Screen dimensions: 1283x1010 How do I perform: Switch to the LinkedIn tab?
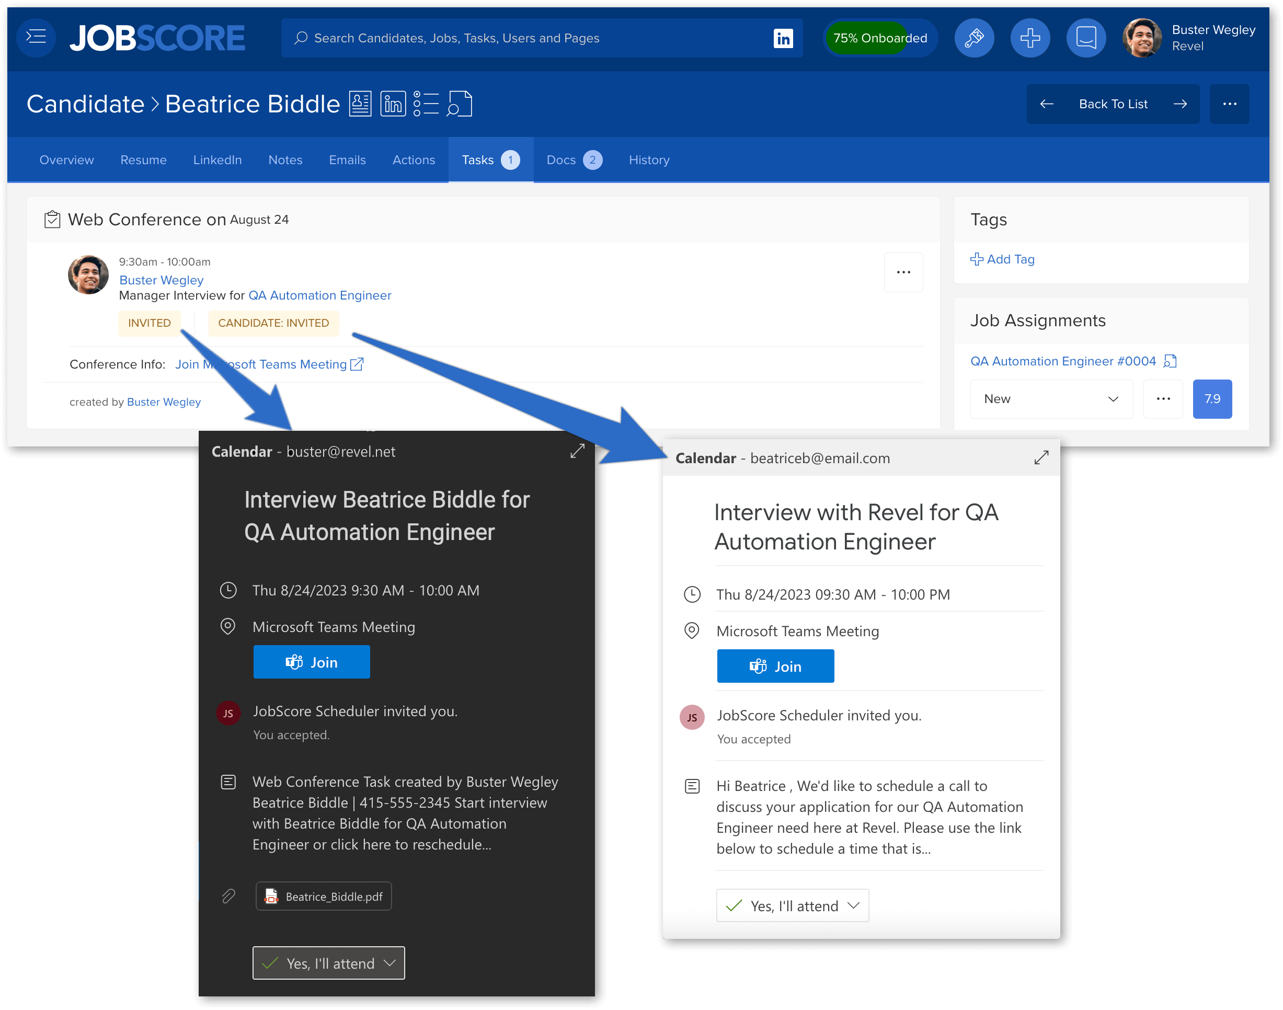tap(217, 159)
